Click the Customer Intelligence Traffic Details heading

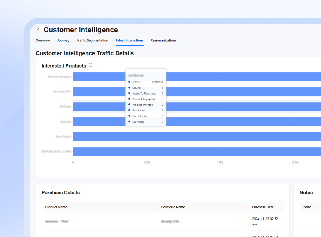pyautogui.click(x=84, y=53)
